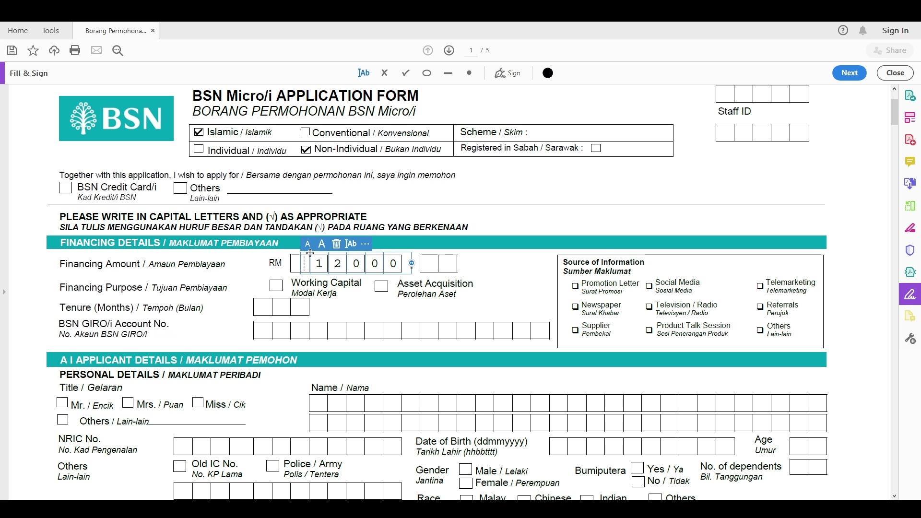Screen dimensions: 921x518
Task: Go to previous page arrow
Action: [x=428, y=50]
